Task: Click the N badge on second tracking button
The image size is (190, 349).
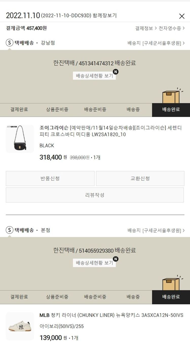Action: (116, 259)
